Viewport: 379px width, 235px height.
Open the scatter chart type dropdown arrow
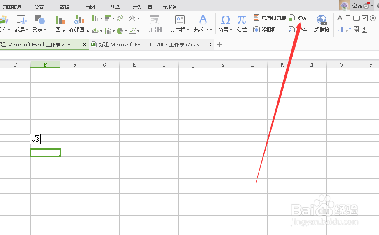138,31
